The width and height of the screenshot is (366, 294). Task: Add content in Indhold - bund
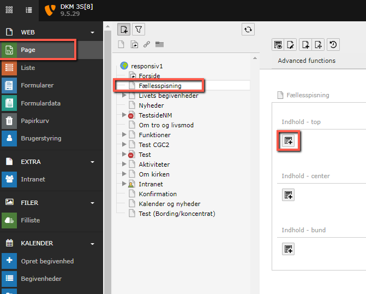point(288,249)
